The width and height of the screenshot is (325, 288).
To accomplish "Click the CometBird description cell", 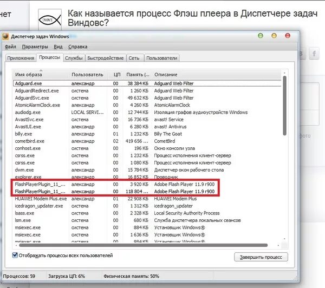I will coord(165,141).
